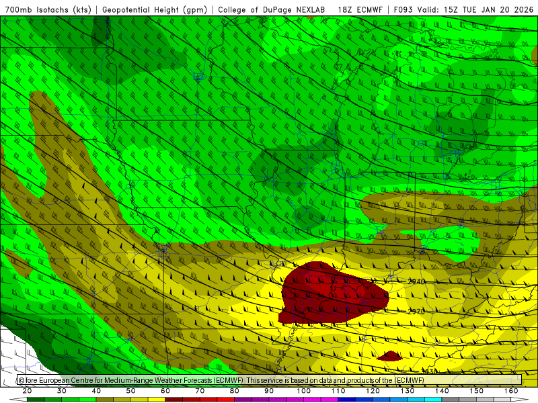The width and height of the screenshot is (538, 403).
Task: Click the dark blue legend swatch starting at 110
Action: (x=347, y=400)
